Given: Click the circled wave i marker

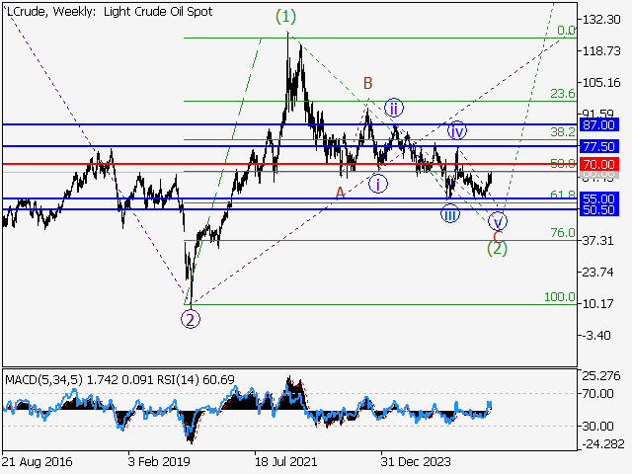Looking at the screenshot, I should (x=379, y=184).
